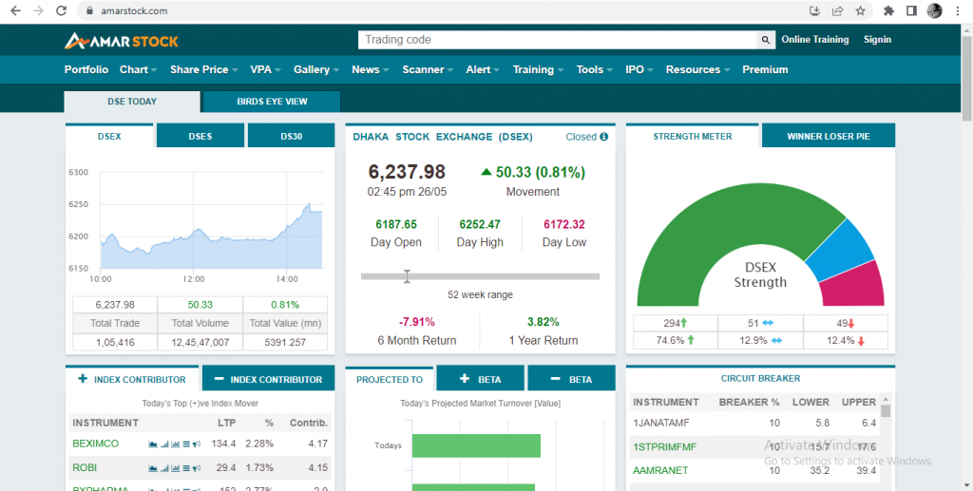Image resolution: width=973 pixels, height=491 pixels.
Task: Expand the Resources dropdown menu
Action: 698,69
